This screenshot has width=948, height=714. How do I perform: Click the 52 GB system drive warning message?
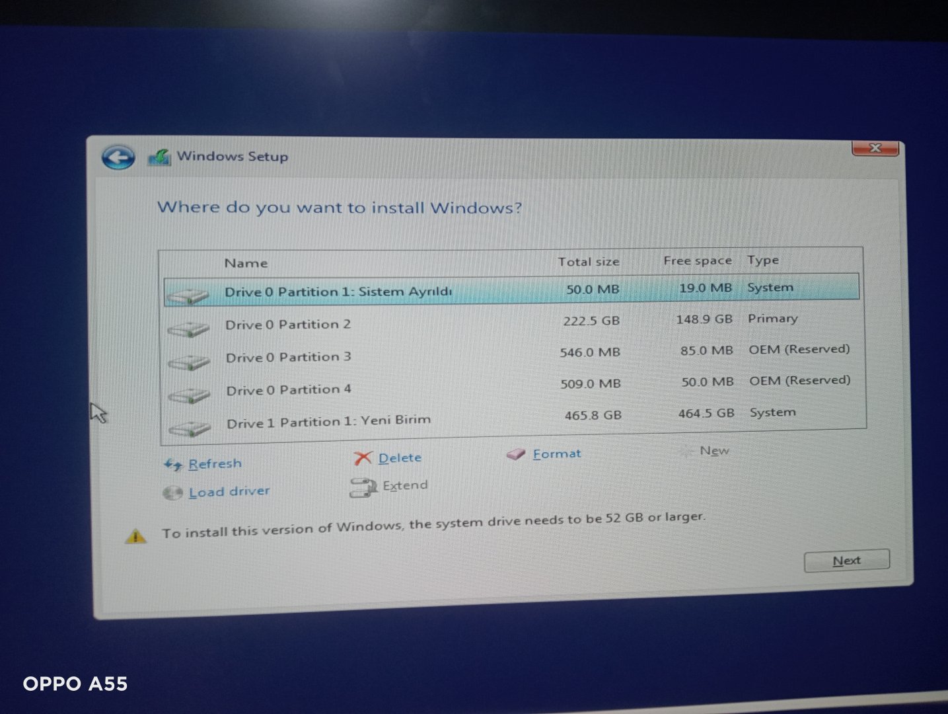click(x=433, y=524)
